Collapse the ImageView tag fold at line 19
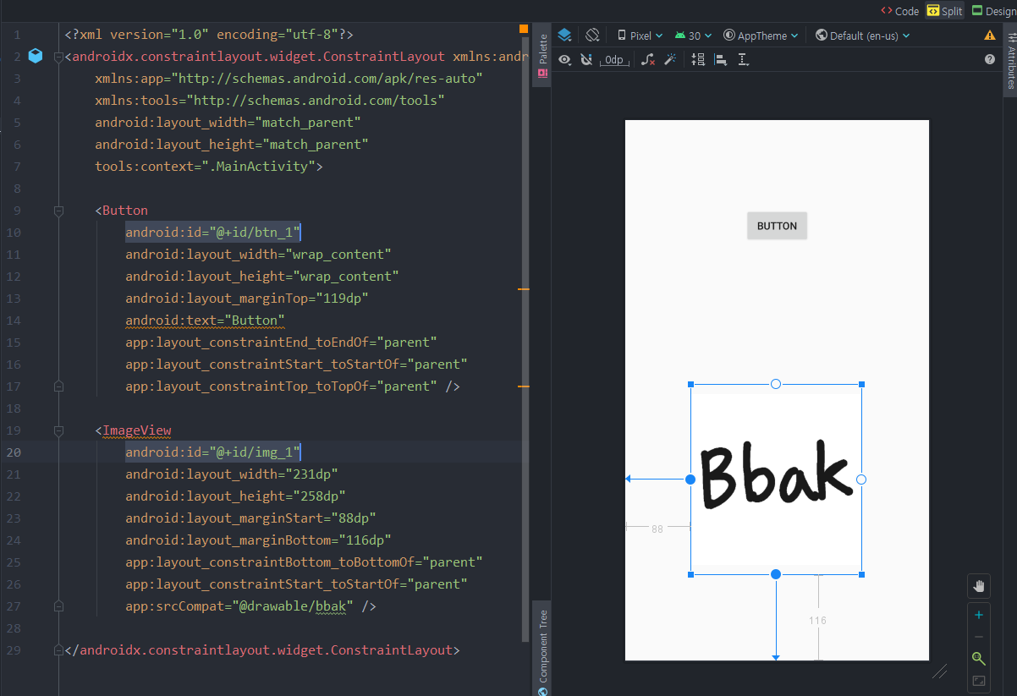Viewport: 1017px width, 696px height. (58, 430)
